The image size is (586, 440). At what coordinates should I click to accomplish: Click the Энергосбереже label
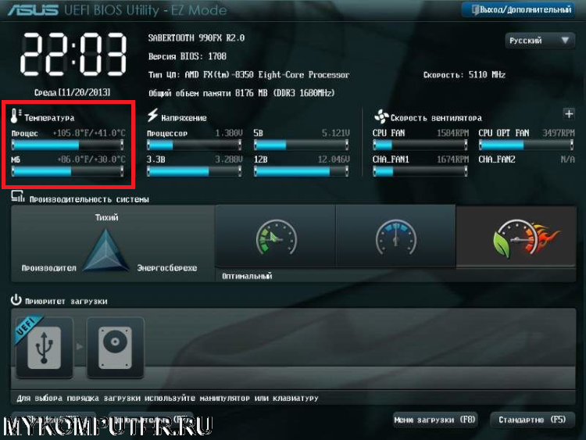(x=166, y=267)
